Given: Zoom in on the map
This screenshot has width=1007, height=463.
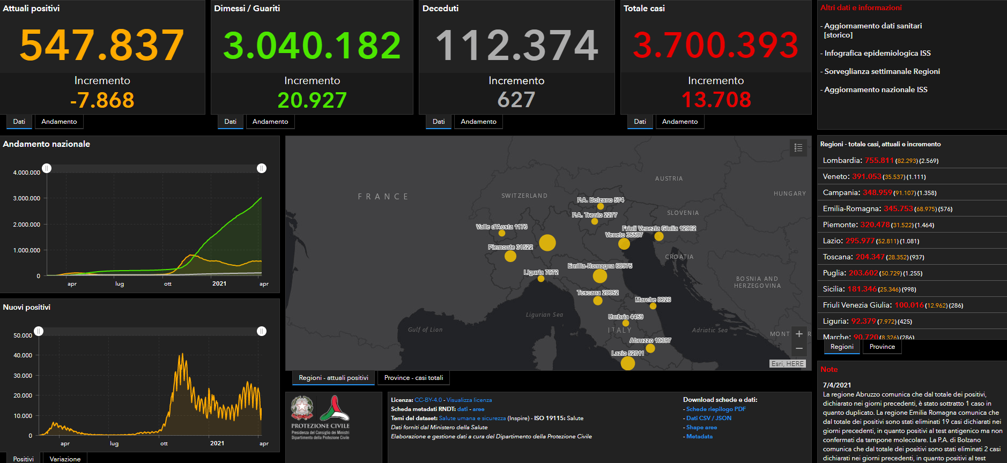Looking at the screenshot, I should tap(799, 334).
